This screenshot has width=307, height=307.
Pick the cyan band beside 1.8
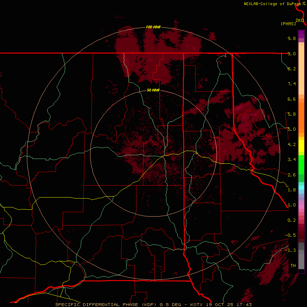point(301,187)
